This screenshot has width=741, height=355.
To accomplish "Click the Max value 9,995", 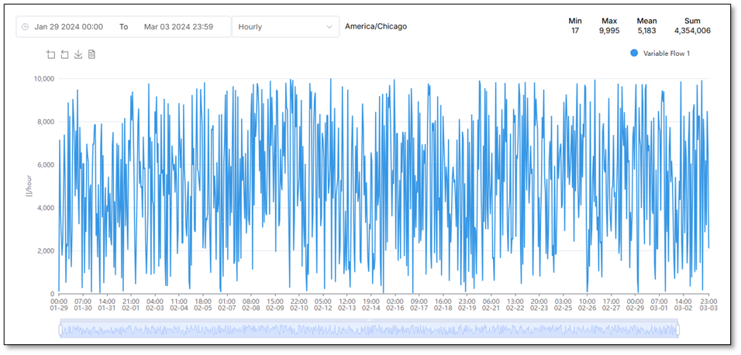I will coord(610,31).
